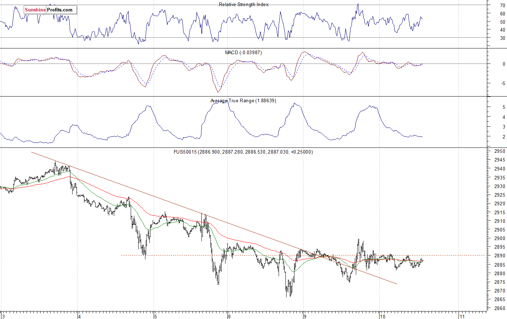Viewport: 507px width, 319px height.
Task: Click date label 10 on time axis
Action: pyautogui.click(x=382, y=316)
